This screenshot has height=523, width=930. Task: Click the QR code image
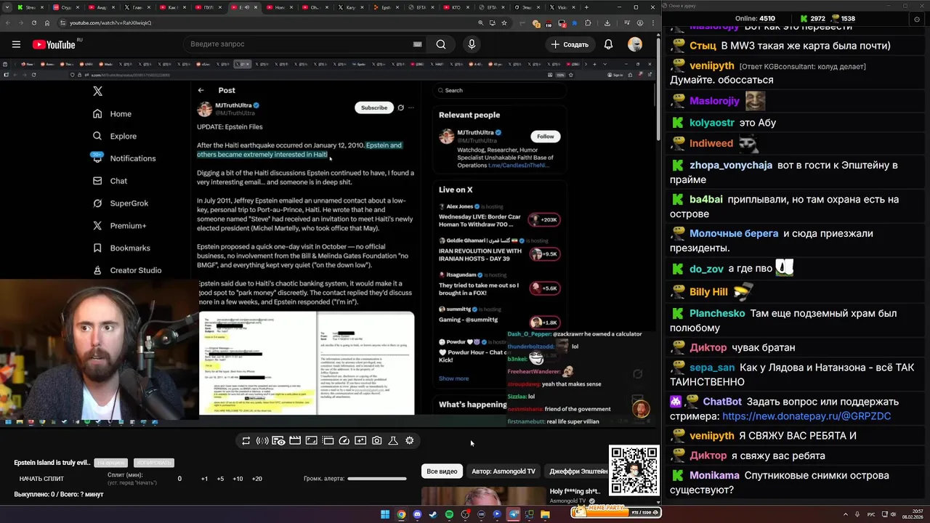634,470
